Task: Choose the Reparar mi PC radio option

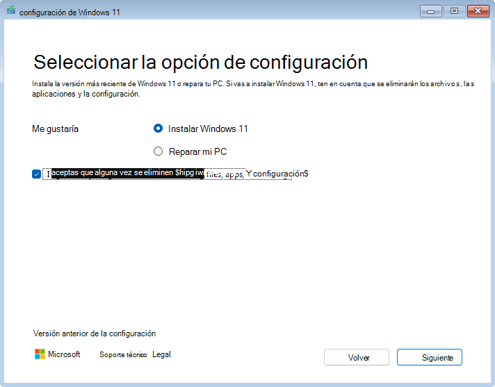Action: point(158,151)
